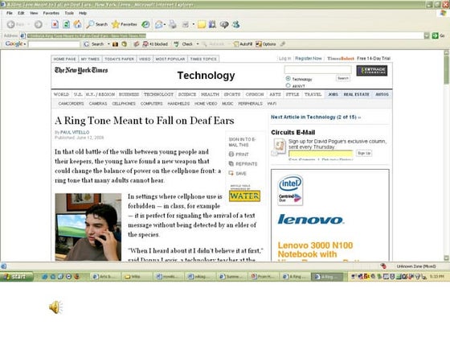Click the Back arrow toolbar button
450x338 pixels.
click(x=11, y=25)
